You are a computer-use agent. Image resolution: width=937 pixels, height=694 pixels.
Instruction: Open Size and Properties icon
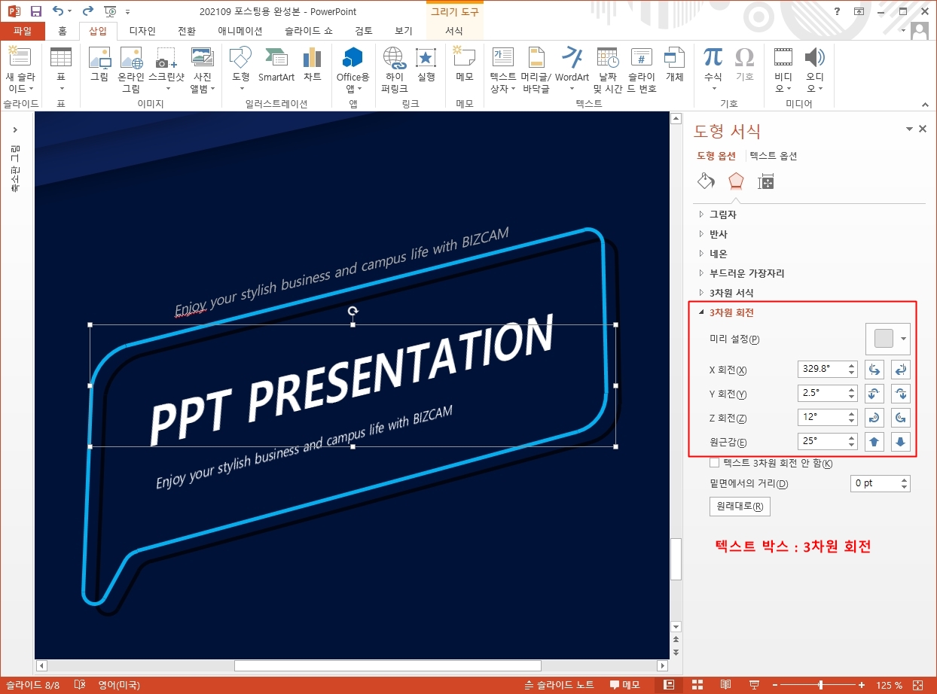pos(766,181)
